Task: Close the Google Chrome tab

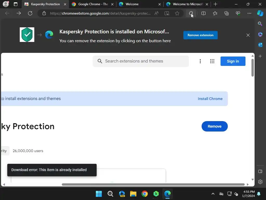Action: (x=112, y=4)
